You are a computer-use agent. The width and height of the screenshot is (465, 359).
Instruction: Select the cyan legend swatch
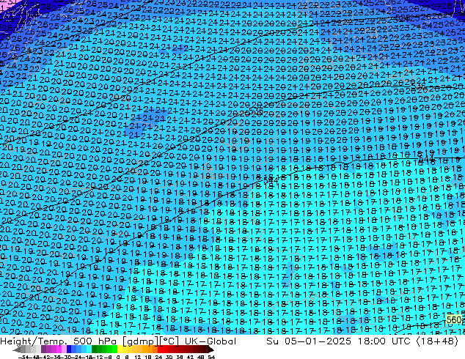89,349
